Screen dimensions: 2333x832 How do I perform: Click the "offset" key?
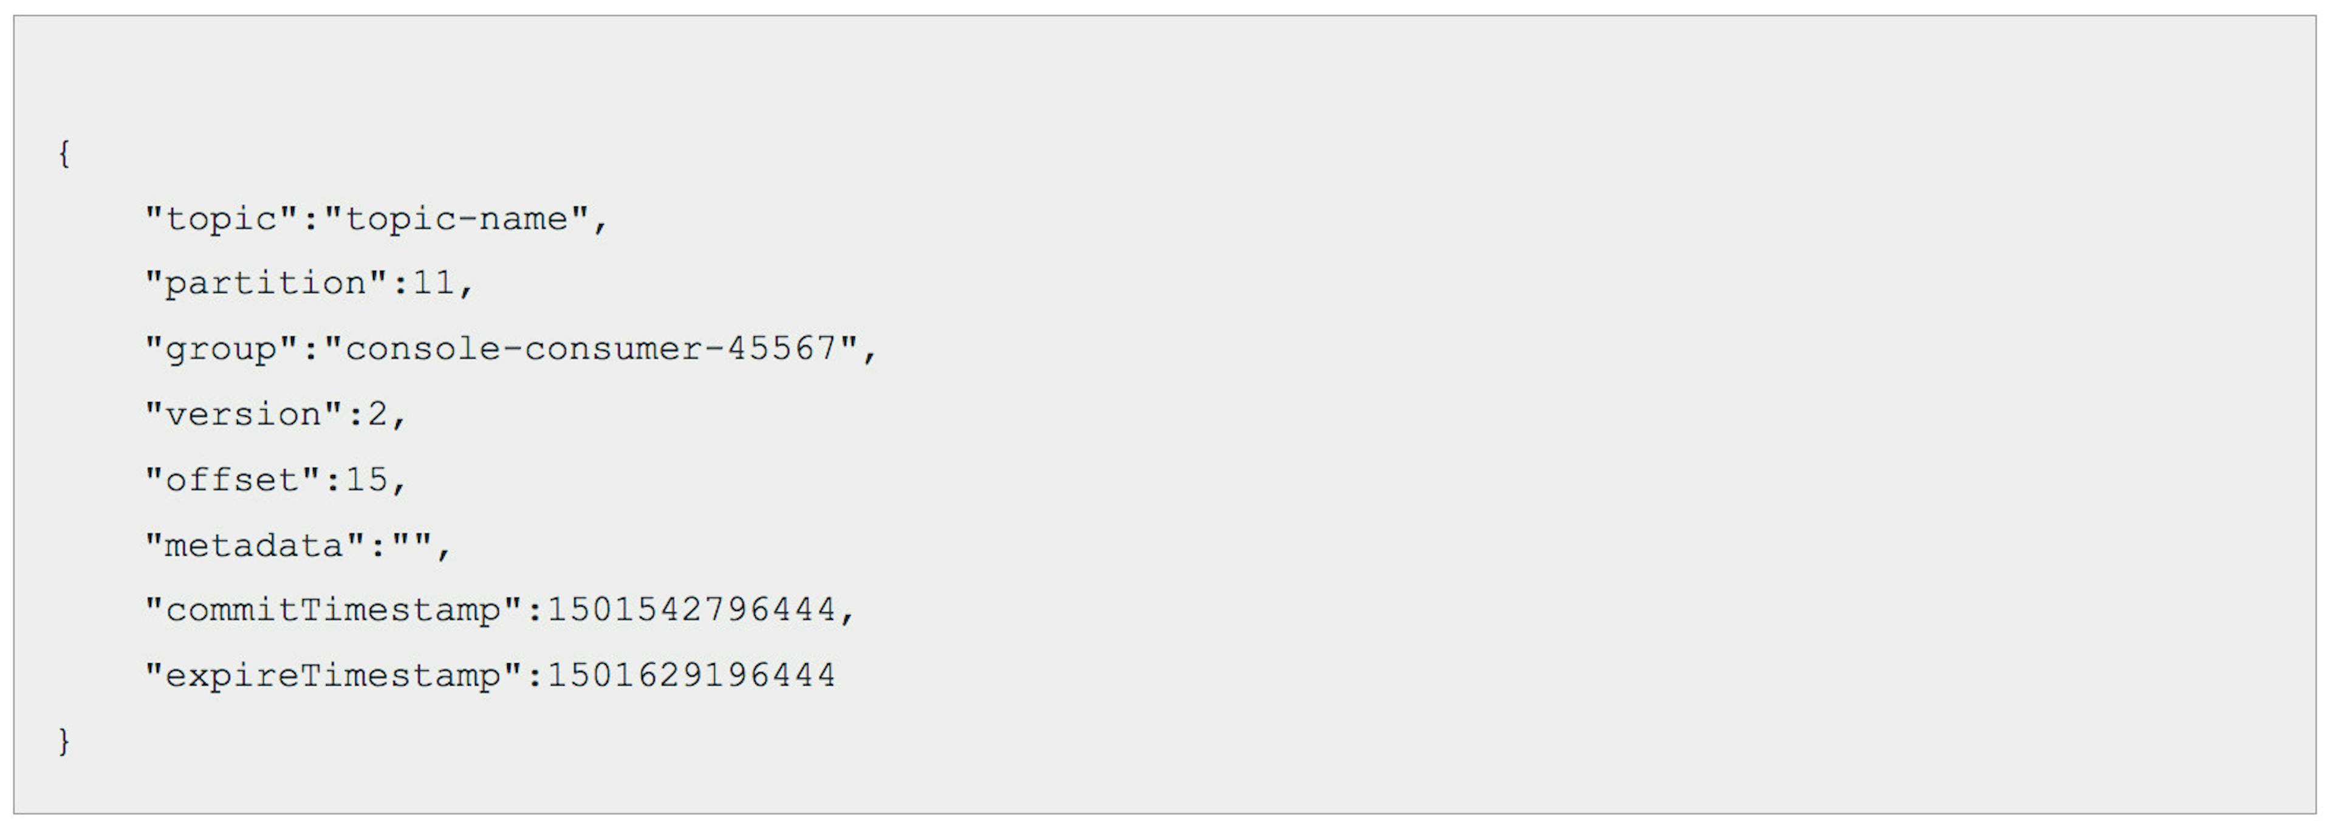[x=233, y=479]
